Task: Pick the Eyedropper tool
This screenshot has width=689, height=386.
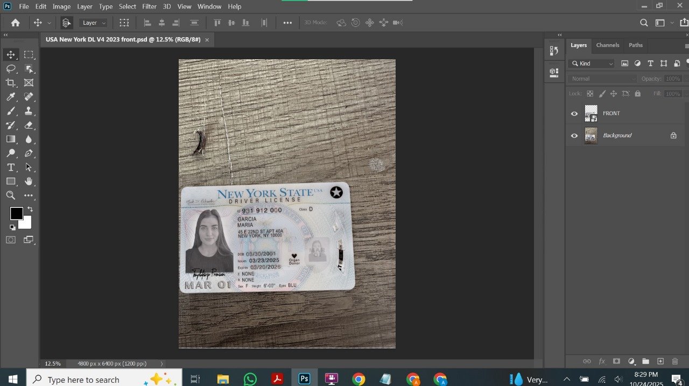Action: (11, 97)
